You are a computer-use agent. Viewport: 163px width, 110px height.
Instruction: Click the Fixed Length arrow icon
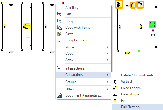(x=115, y=88)
